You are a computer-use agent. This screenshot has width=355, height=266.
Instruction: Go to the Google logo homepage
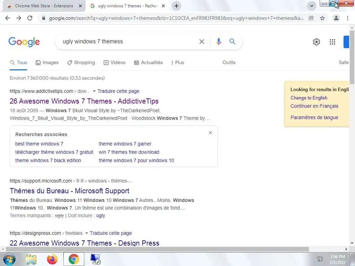click(x=24, y=42)
